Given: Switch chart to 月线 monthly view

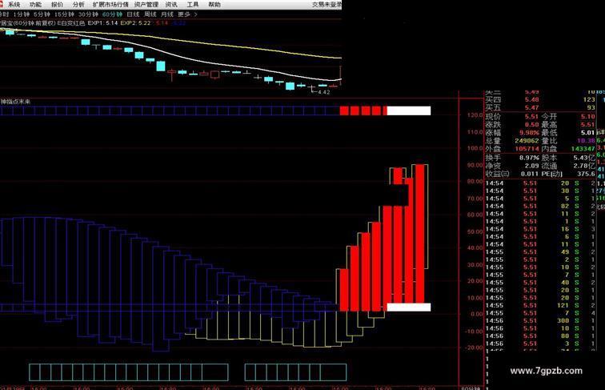Looking at the screenshot, I should pyautogui.click(x=167, y=14).
